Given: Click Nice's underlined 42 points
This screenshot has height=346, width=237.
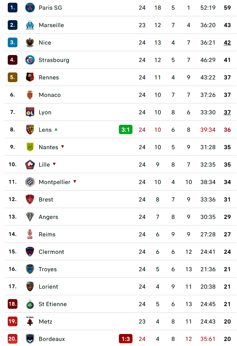Looking at the screenshot, I should pyautogui.click(x=227, y=43).
